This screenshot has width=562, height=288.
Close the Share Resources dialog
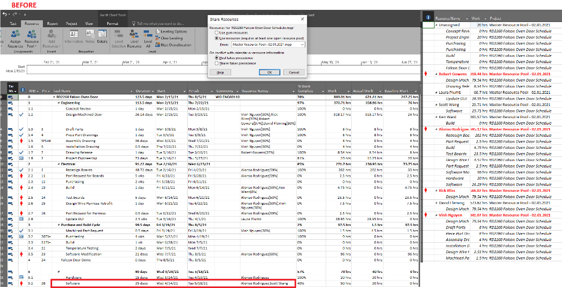[x=302, y=19]
